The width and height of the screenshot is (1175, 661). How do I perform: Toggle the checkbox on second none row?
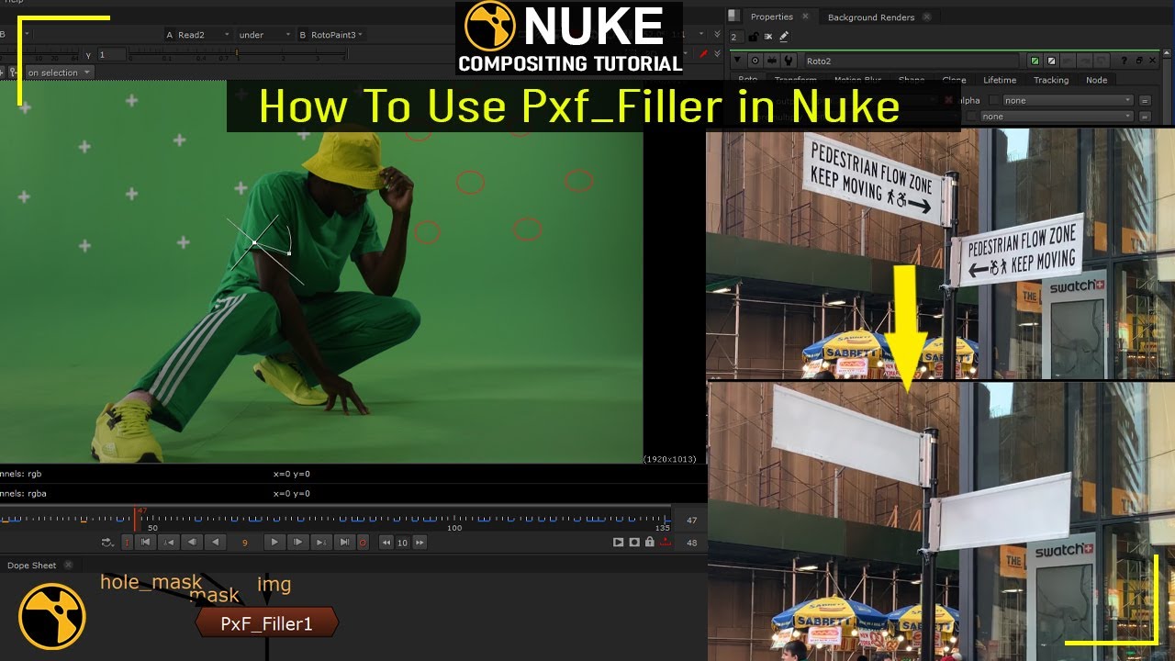(972, 117)
